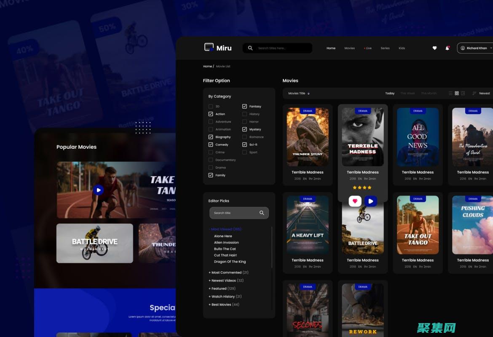Go to the Series menu item
This screenshot has width=493, height=337.
pos(385,48)
